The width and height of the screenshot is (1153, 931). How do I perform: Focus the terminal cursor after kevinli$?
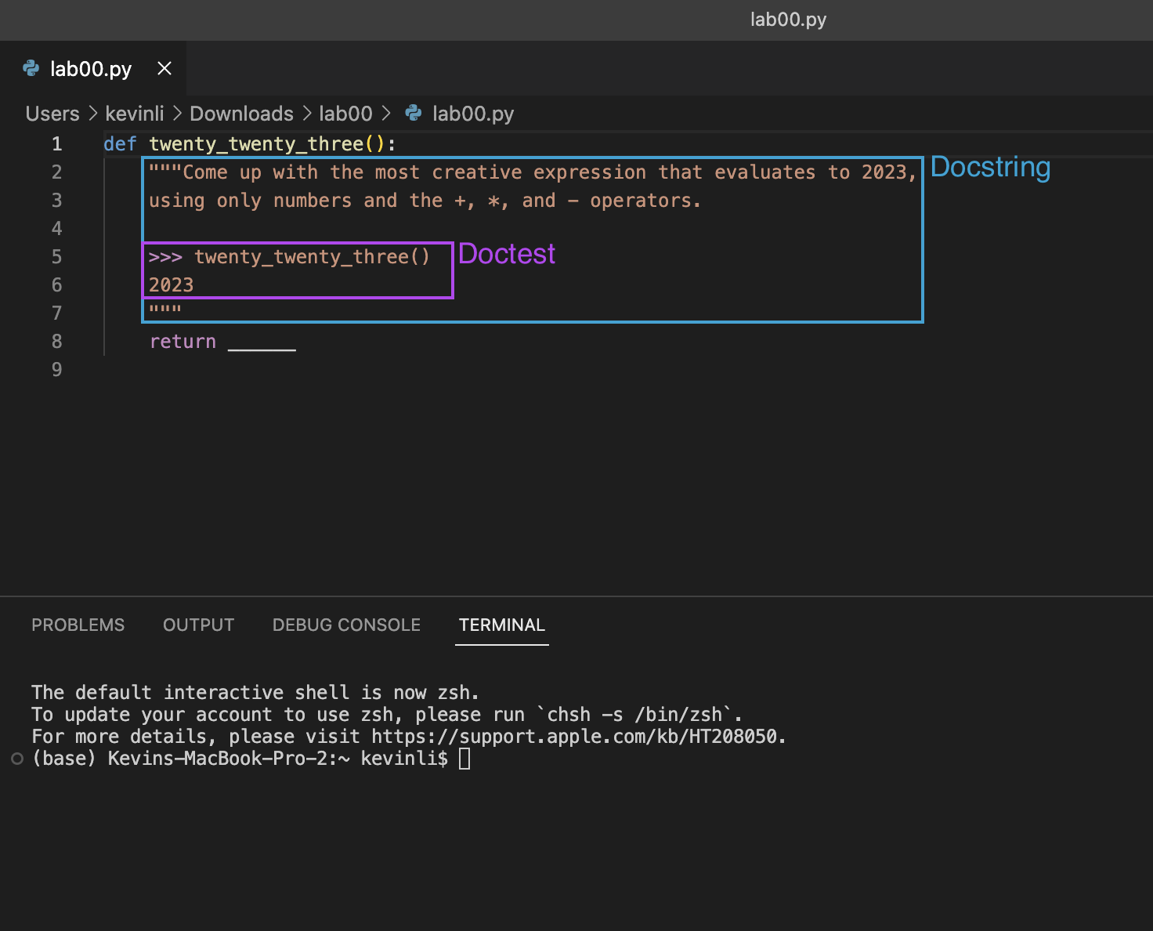click(x=464, y=759)
